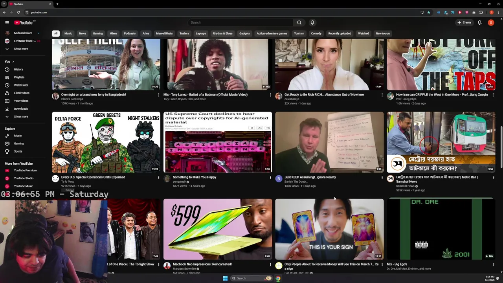This screenshot has width=503, height=283.
Task: Play the THIS IS YOUR SIGN thumbnail
Action: pyautogui.click(x=329, y=229)
